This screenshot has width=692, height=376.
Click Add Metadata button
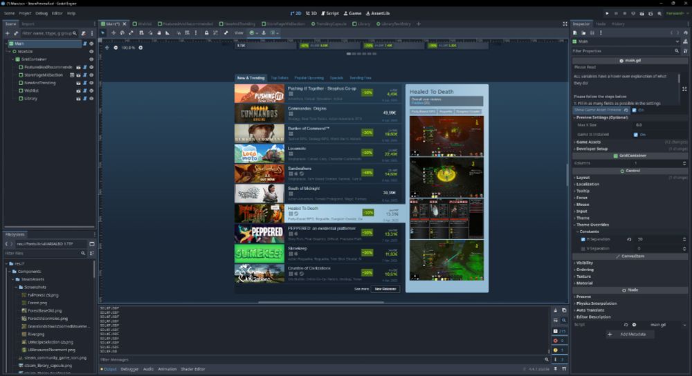629,335
